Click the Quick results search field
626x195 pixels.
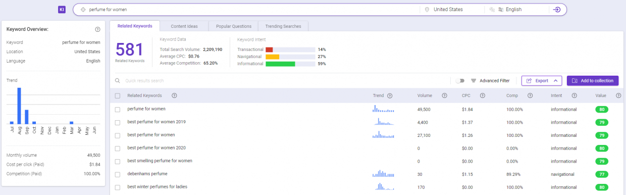(283, 81)
